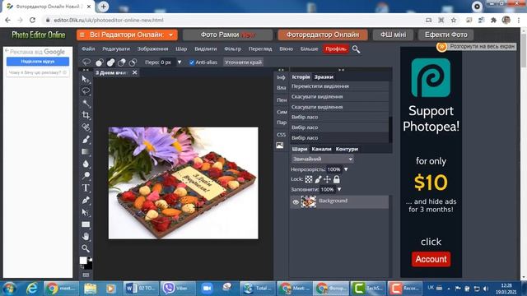Open the Фільтр menu
Viewport: 527px width, 296px height.
(x=232, y=49)
